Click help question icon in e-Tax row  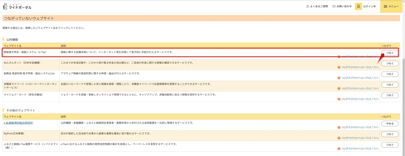pyautogui.click(x=339, y=57)
